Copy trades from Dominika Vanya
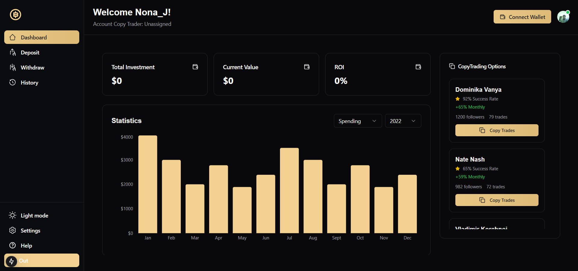 tap(497, 130)
